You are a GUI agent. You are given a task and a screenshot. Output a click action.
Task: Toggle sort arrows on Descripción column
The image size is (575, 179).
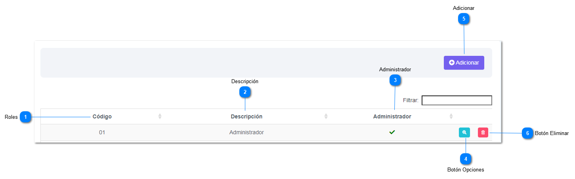point(326,116)
